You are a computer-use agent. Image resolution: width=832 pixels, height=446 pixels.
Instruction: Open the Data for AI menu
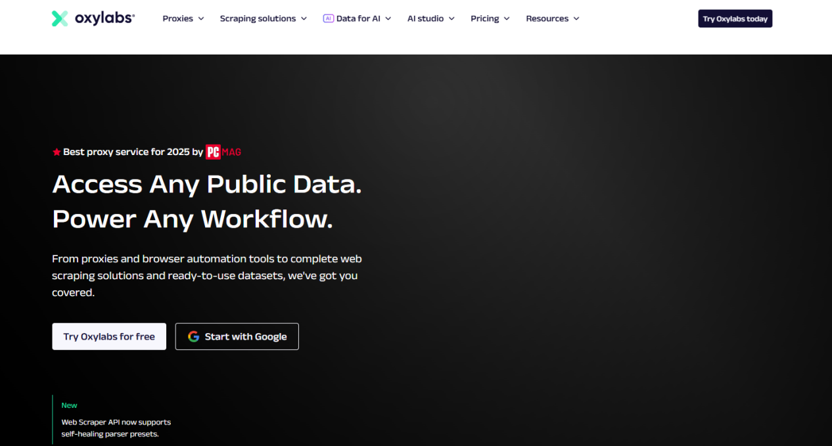point(358,18)
